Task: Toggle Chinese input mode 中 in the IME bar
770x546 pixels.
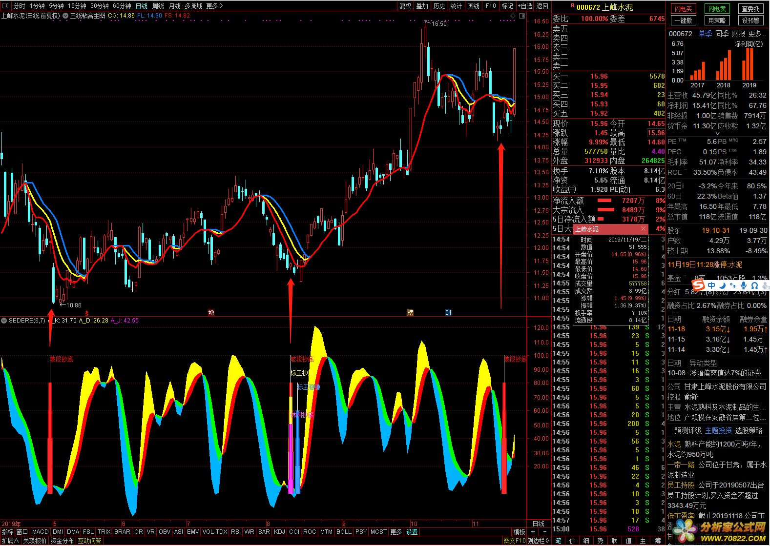Action: coord(711,285)
